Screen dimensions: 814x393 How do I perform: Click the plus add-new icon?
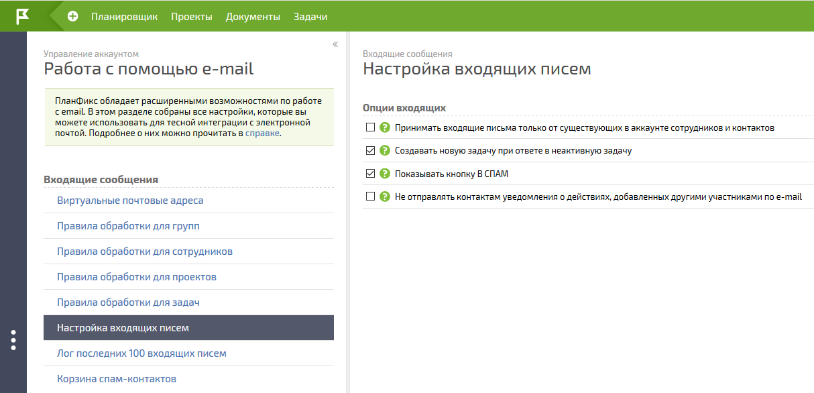pyautogui.click(x=73, y=17)
